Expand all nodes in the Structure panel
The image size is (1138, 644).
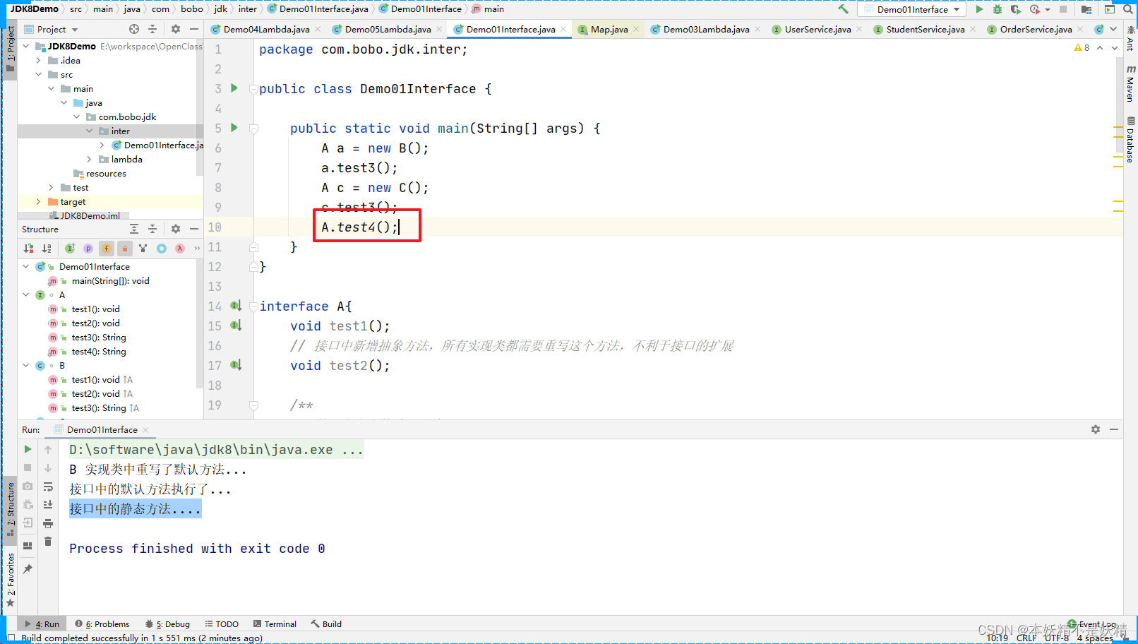pyautogui.click(x=134, y=229)
